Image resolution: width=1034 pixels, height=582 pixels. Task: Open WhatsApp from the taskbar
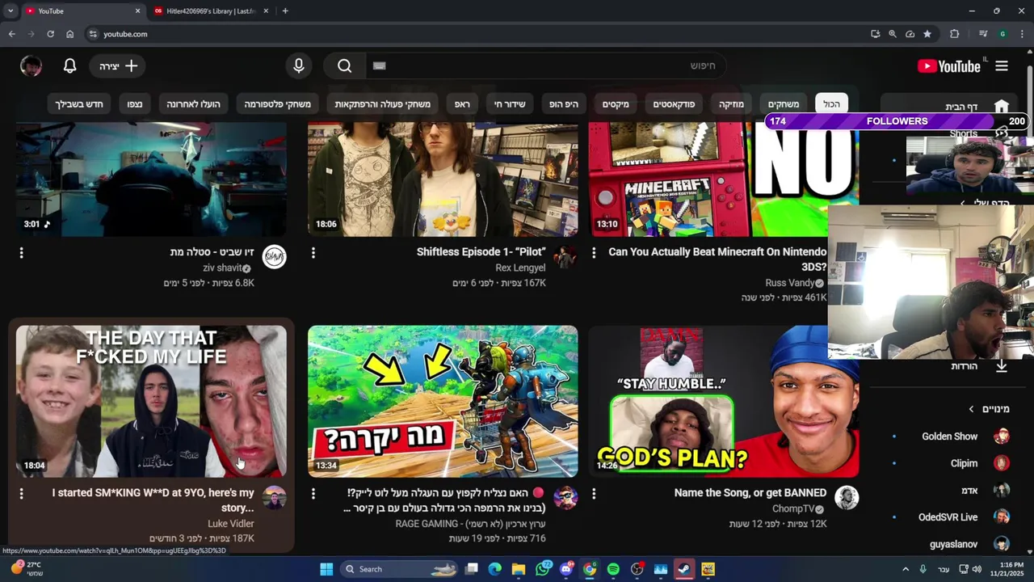543,569
